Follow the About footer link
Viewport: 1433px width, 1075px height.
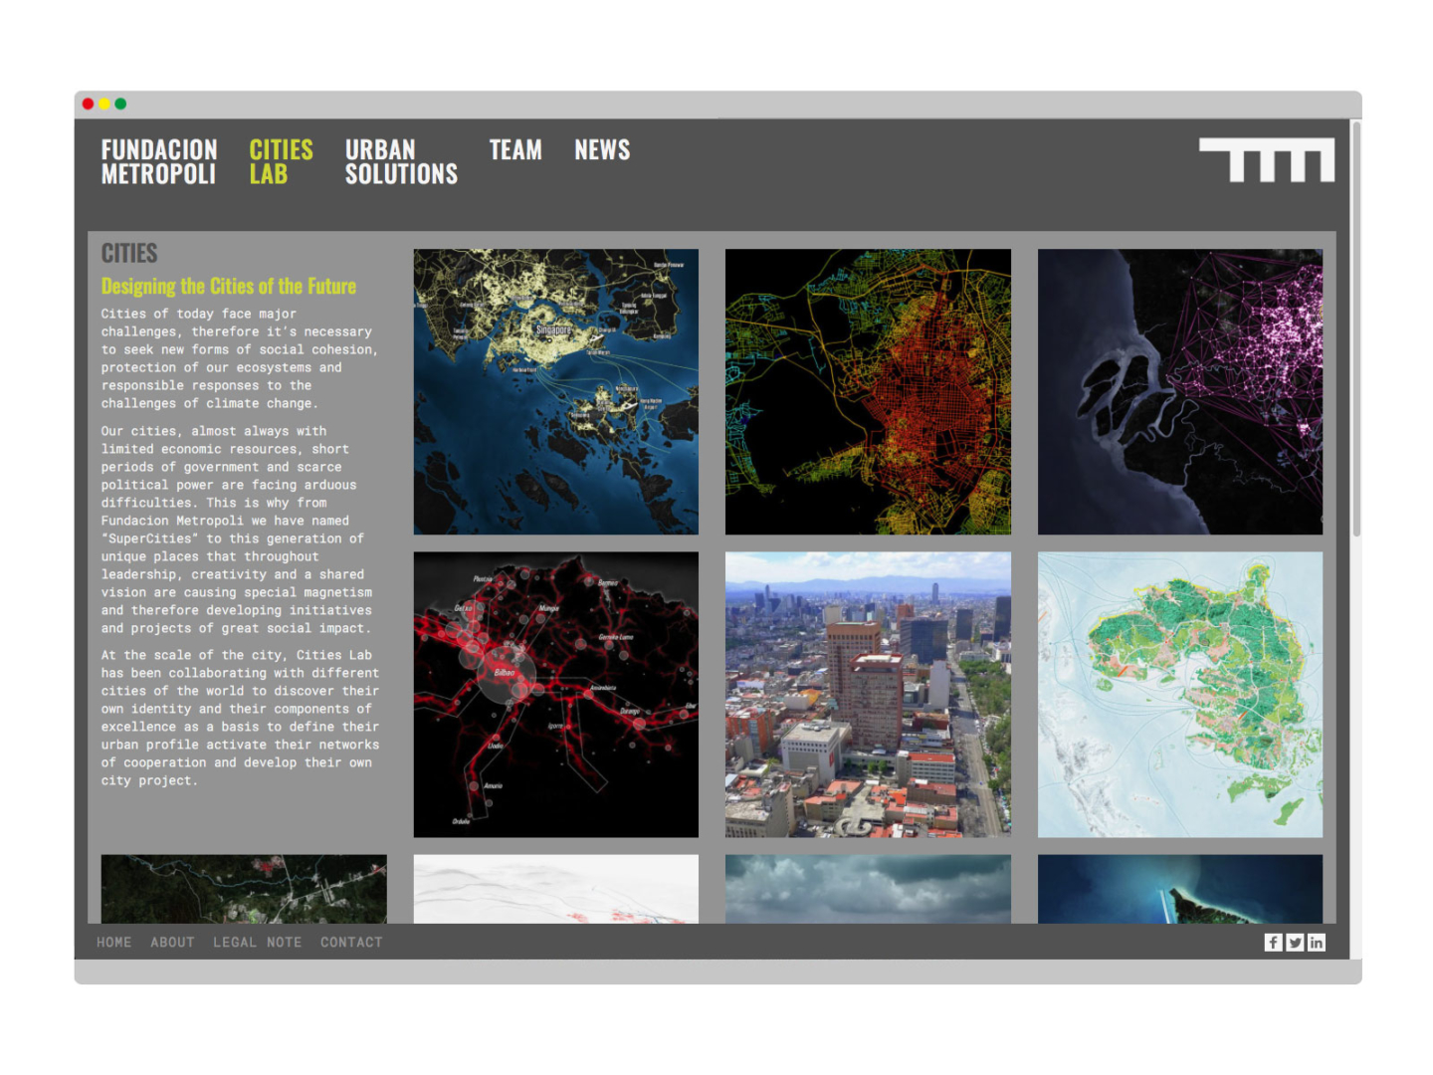tap(173, 943)
